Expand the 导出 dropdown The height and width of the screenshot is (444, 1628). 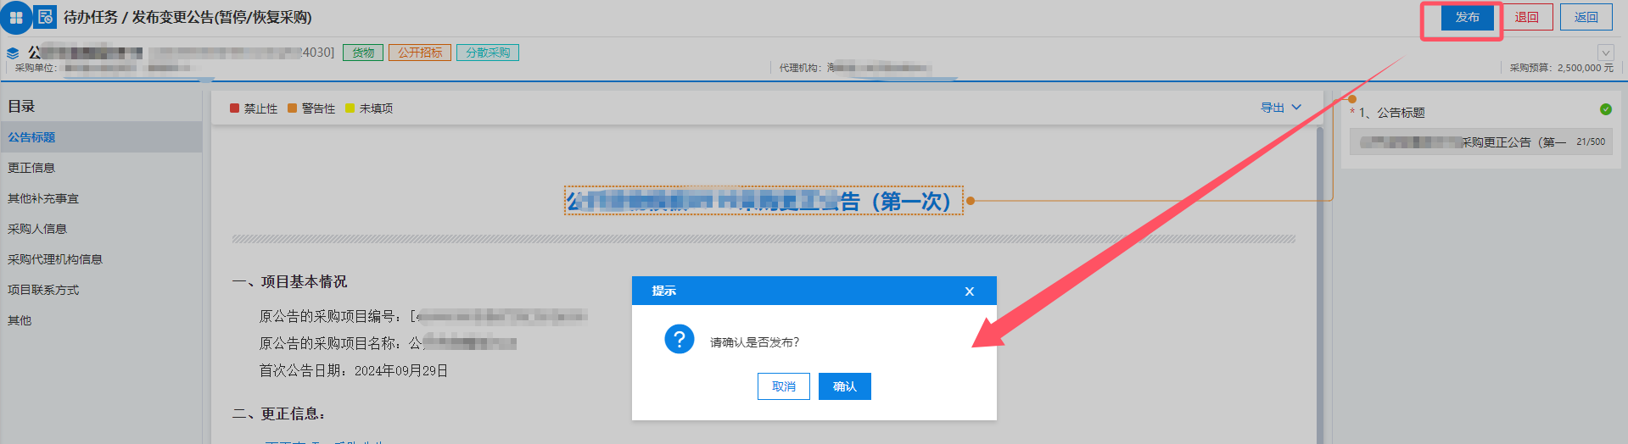(1280, 108)
